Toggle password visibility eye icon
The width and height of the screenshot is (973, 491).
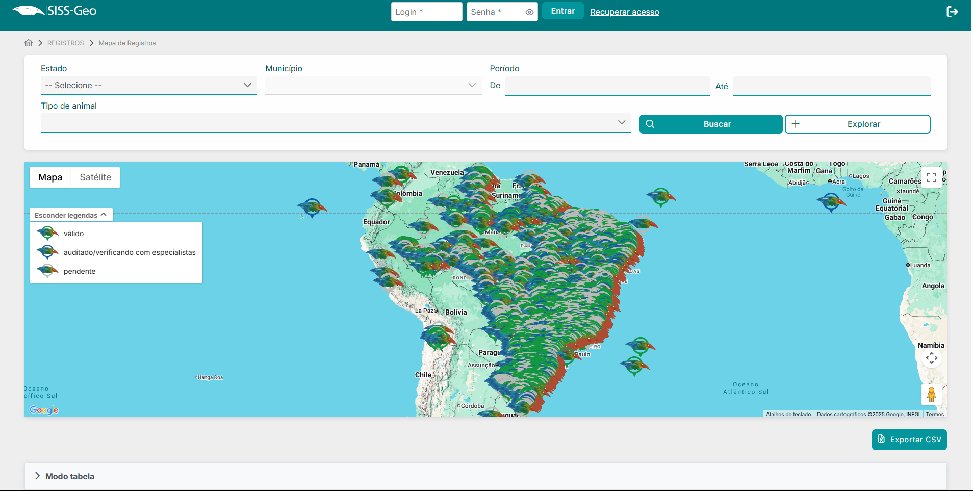(x=529, y=12)
